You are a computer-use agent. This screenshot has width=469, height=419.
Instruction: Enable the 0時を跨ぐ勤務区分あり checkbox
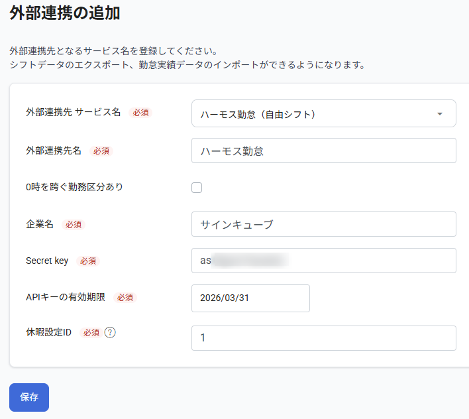click(197, 188)
